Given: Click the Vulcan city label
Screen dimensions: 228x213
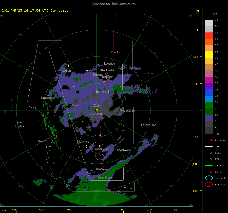Looking at the screenshot, I should point(129,188).
